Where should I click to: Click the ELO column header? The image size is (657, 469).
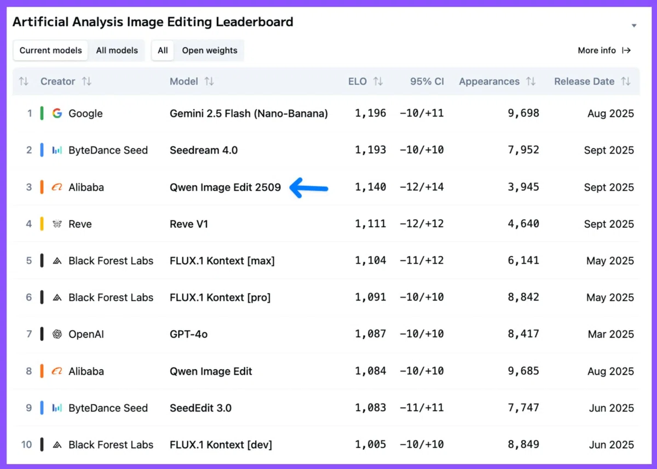[x=358, y=81]
